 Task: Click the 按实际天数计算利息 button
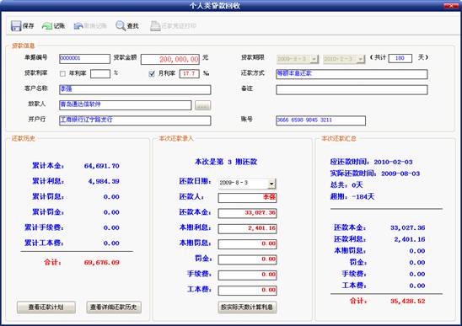(247, 307)
